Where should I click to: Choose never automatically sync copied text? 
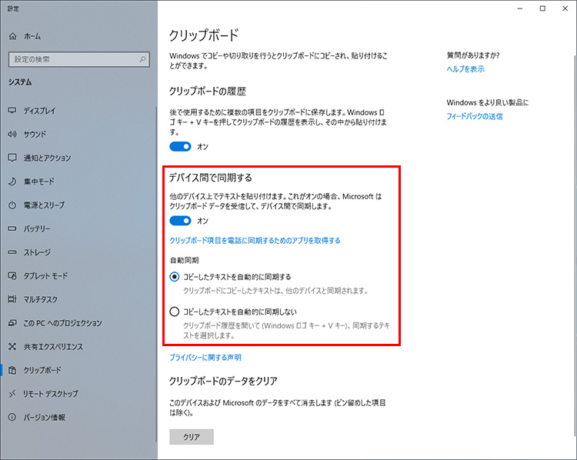[175, 312]
